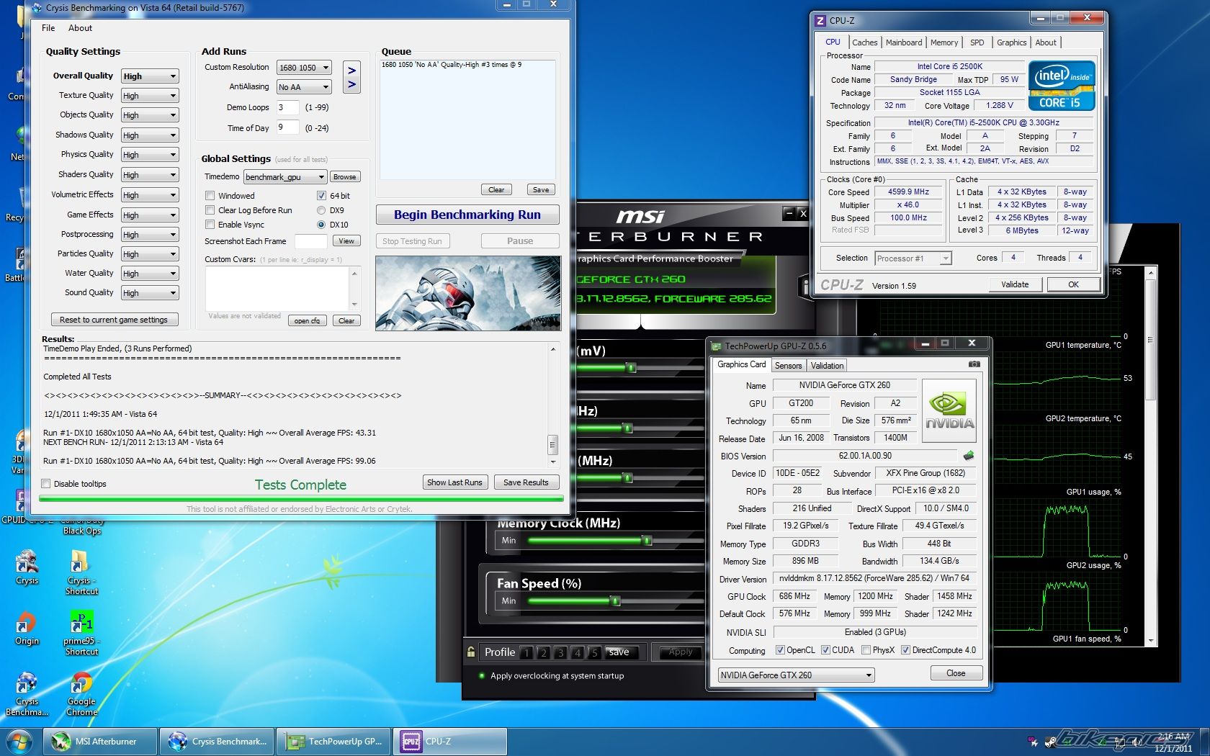Toggle the OpenCL checkbox in GPU-Z

[780, 649]
